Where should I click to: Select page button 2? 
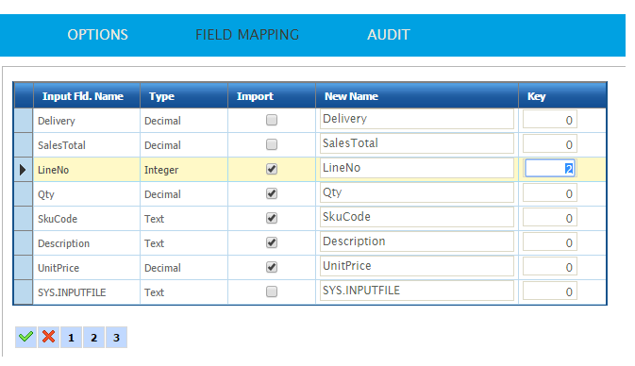[x=94, y=337]
